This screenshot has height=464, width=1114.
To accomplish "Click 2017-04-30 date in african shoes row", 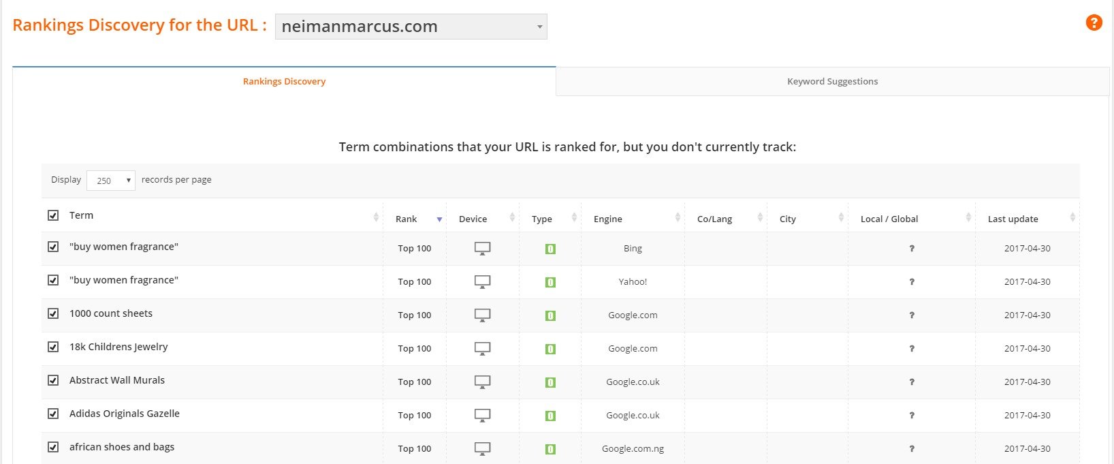I will pos(1027,449).
